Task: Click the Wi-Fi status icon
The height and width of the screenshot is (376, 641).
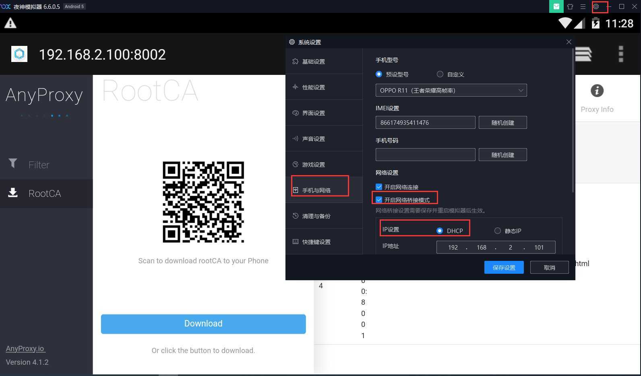Action: (x=565, y=23)
